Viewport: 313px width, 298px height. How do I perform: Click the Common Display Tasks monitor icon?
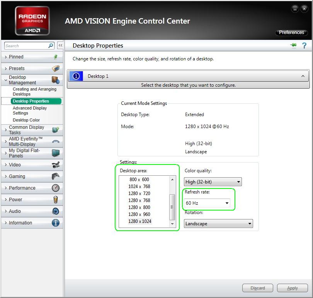click(56, 130)
